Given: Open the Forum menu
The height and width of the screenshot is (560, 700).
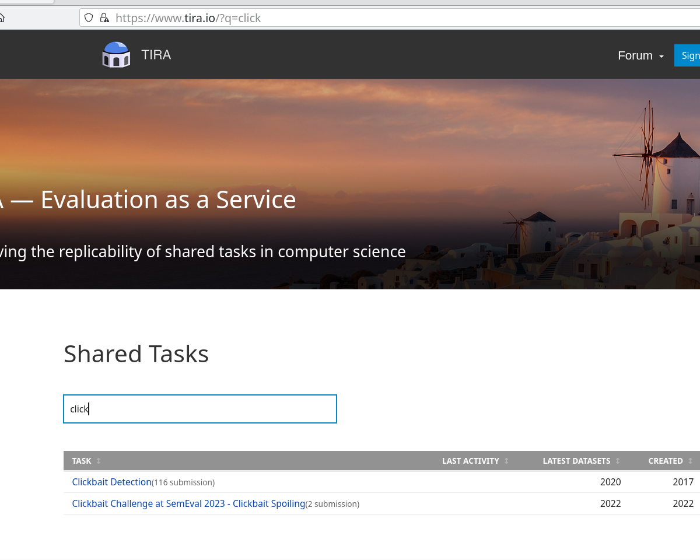Looking at the screenshot, I should tap(635, 55).
